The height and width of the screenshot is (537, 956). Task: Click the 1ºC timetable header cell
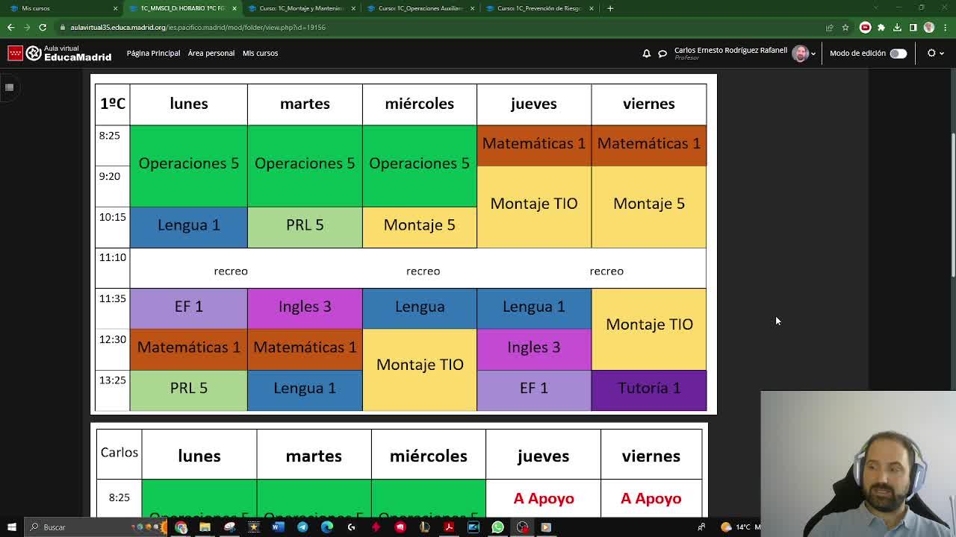click(x=113, y=104)
